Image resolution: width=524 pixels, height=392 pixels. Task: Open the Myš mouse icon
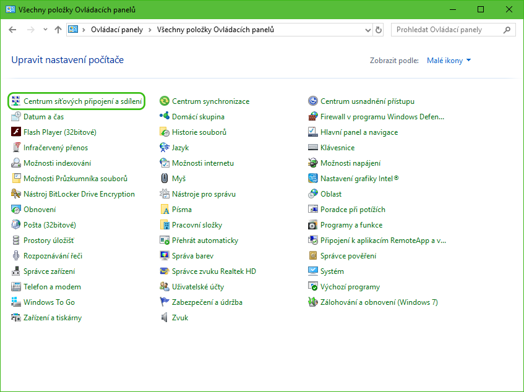165,179
